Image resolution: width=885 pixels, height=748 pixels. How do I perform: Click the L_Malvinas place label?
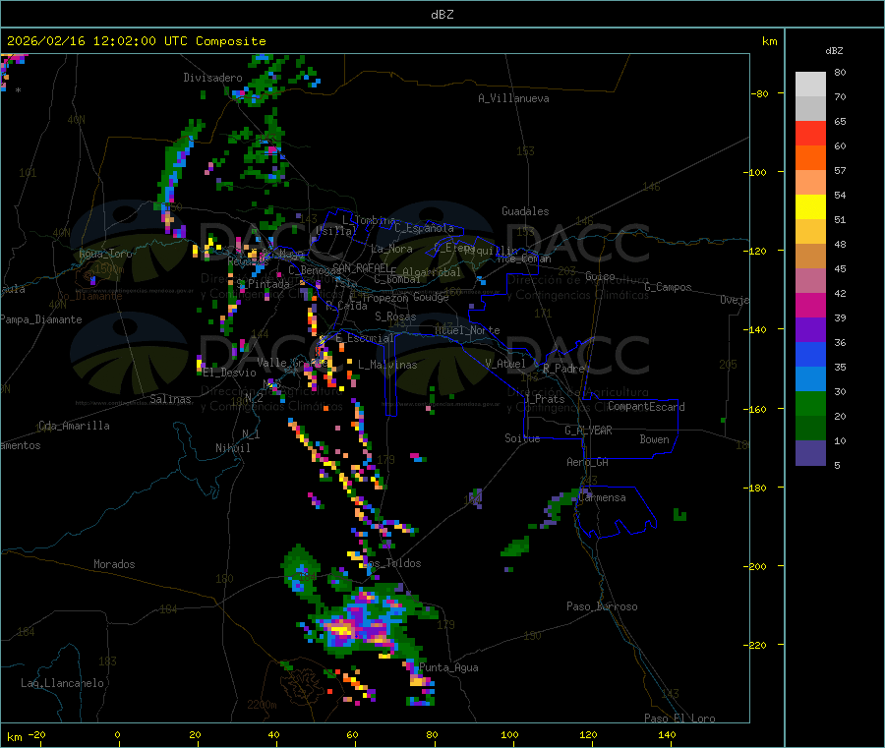387,365
